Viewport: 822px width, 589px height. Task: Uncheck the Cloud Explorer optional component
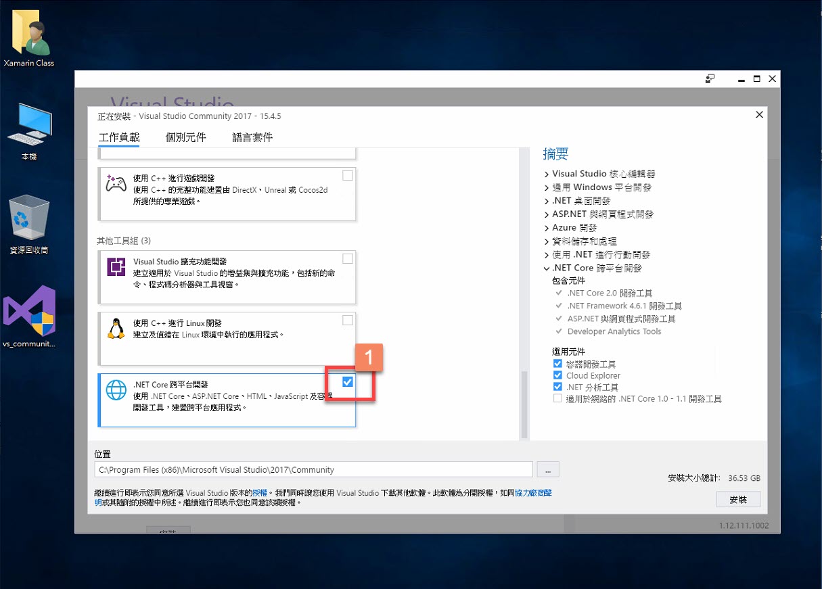(x=557, y=375)
